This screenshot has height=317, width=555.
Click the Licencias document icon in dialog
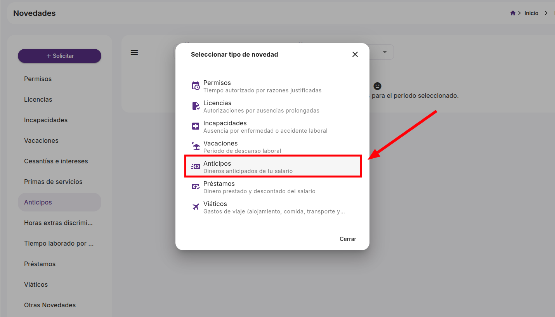tap(196, 106)
